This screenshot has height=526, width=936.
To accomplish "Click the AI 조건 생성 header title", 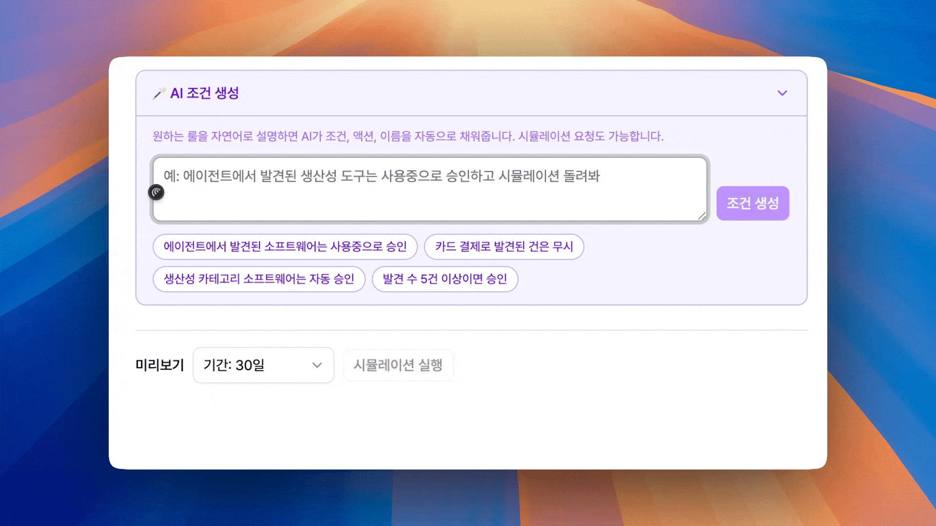I will (x=204, y=93).
